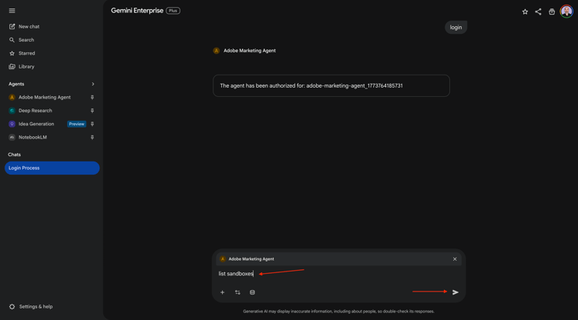Open the user profile avatar
578x320 pixels.
click(x=566, y=12)
